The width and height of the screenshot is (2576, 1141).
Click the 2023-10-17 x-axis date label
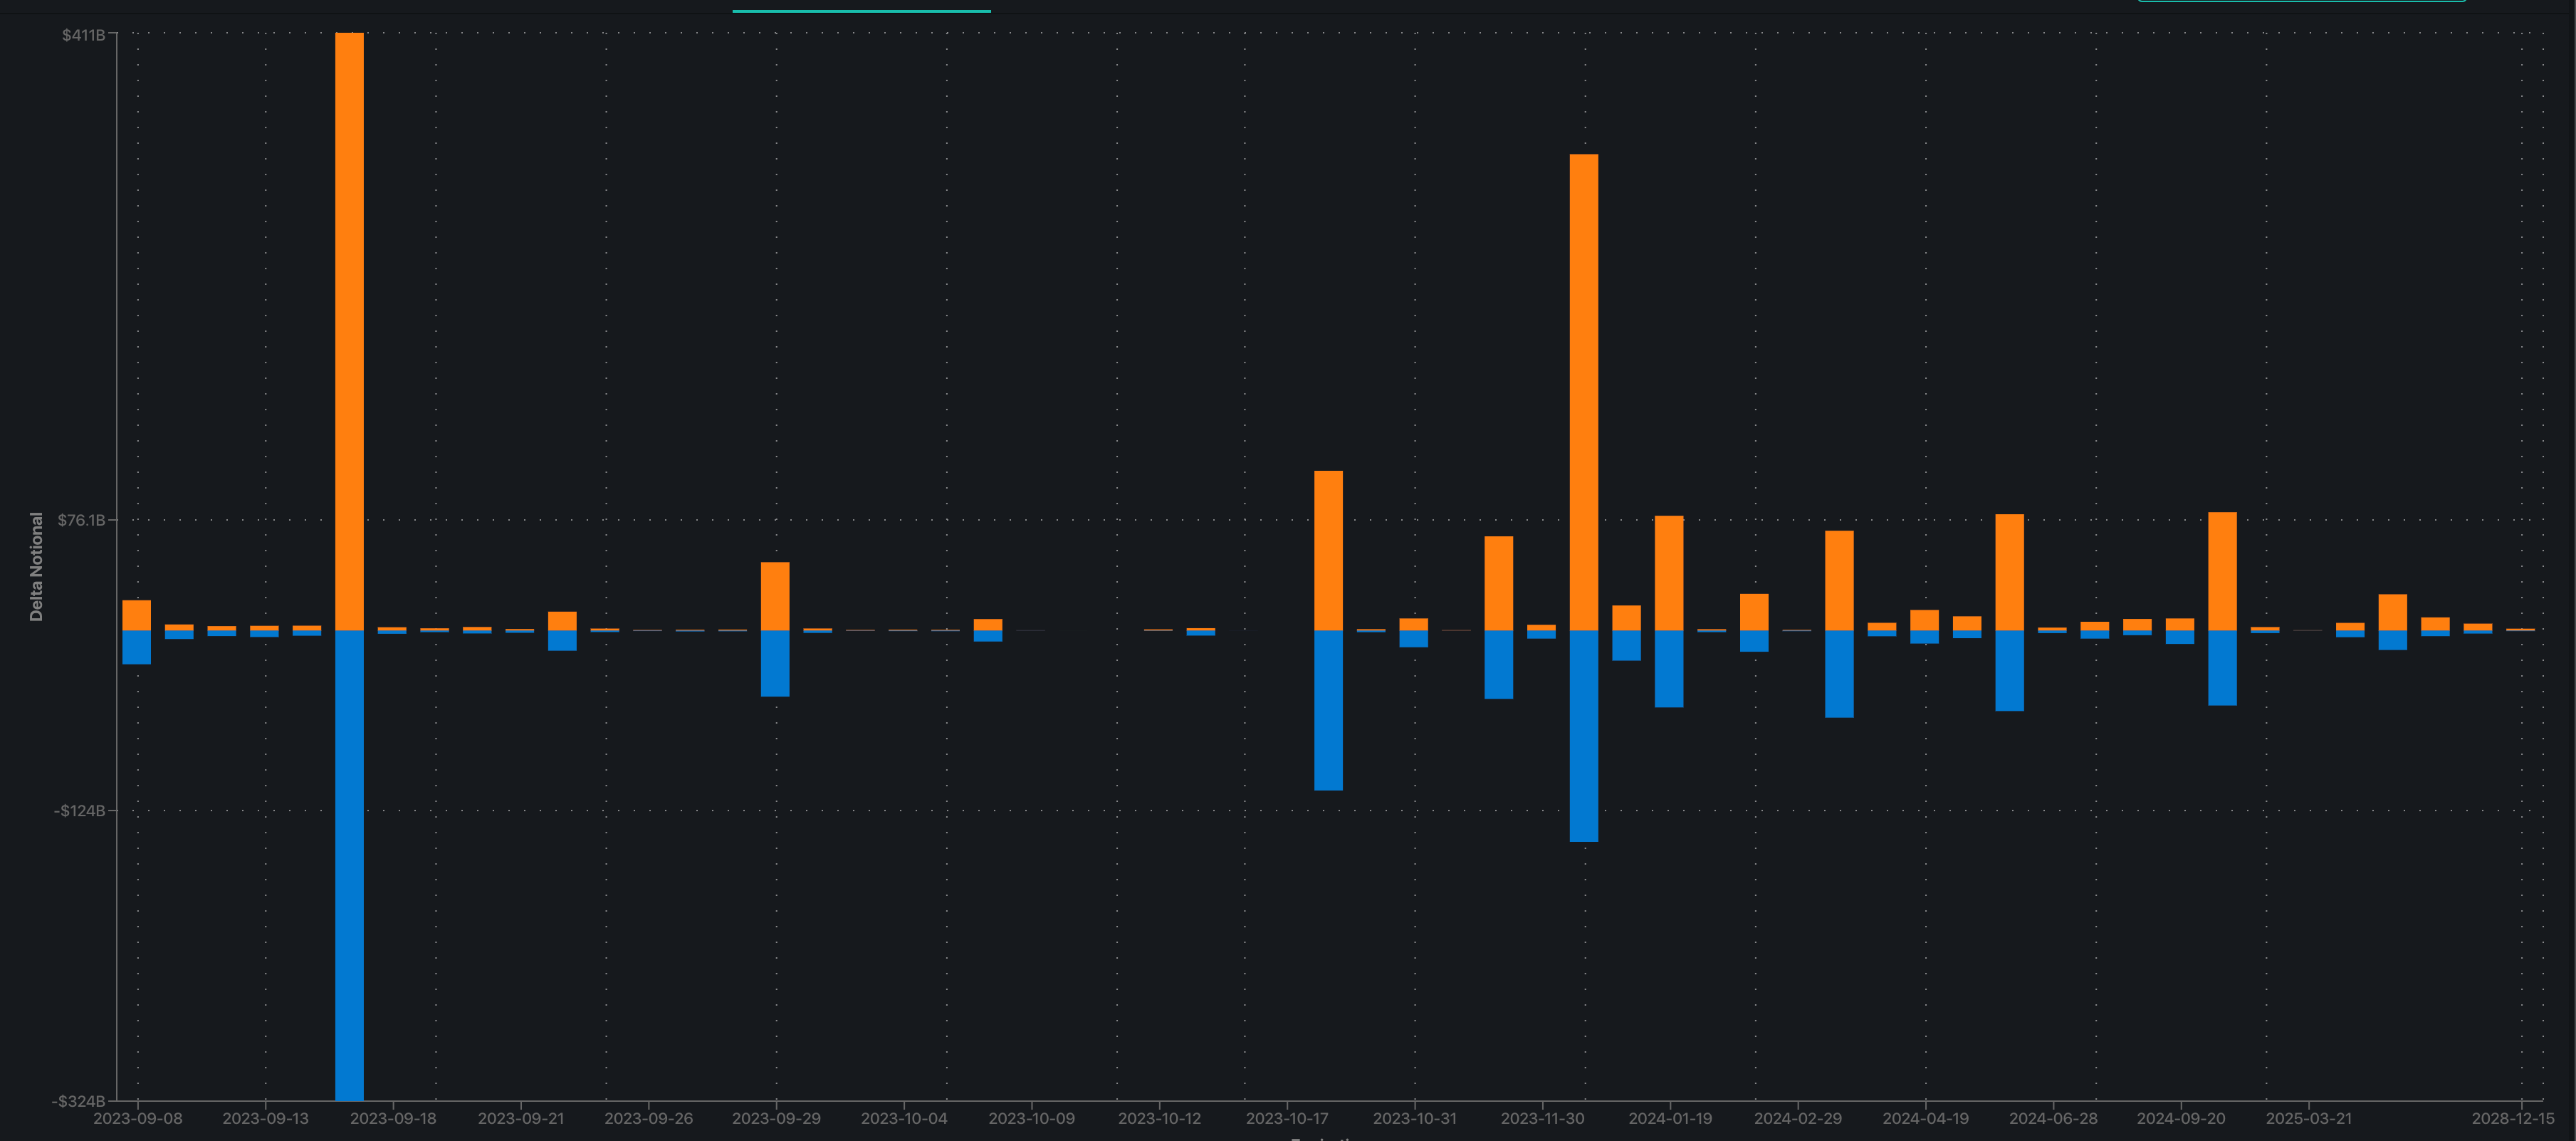[x=1286, y=1118]
